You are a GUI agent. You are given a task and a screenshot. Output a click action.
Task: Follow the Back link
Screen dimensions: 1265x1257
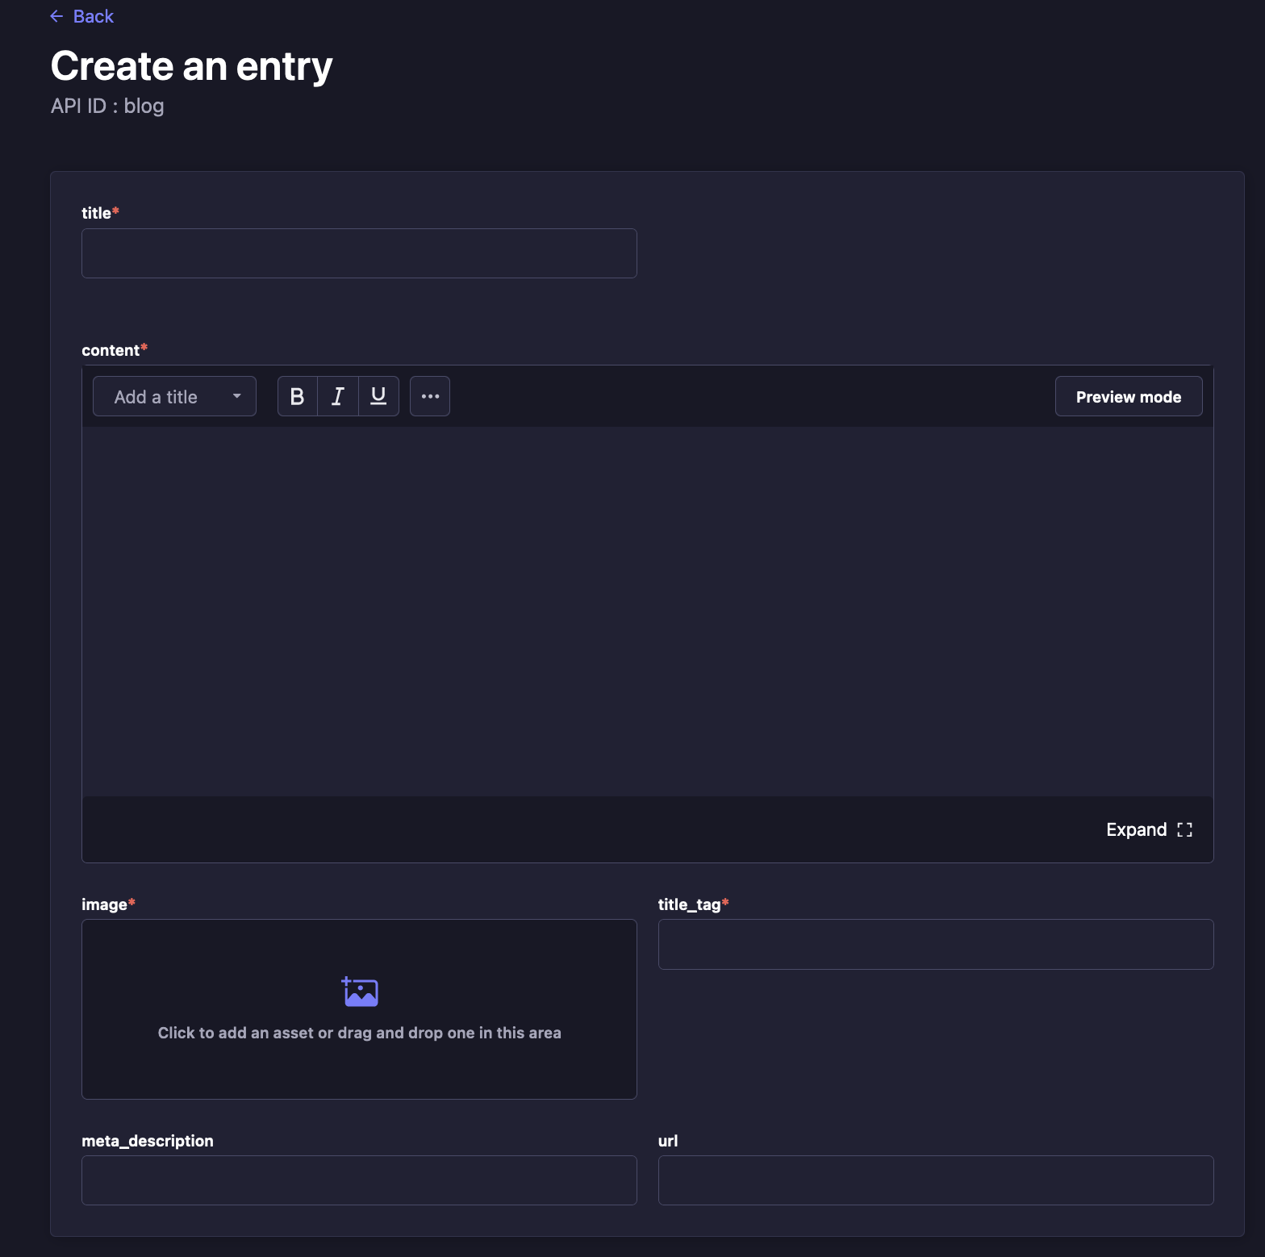[x=93, y=15]
